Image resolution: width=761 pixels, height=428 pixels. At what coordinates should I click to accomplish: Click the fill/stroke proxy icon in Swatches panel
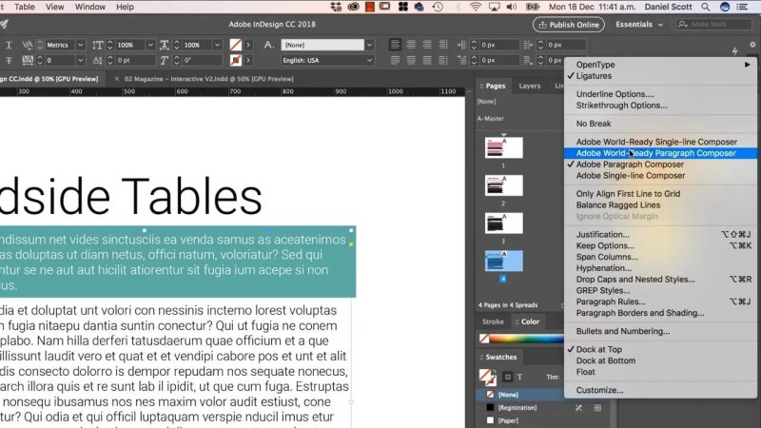(487, 377)
